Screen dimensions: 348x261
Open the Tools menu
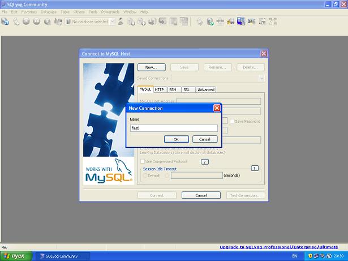point(93,12)
